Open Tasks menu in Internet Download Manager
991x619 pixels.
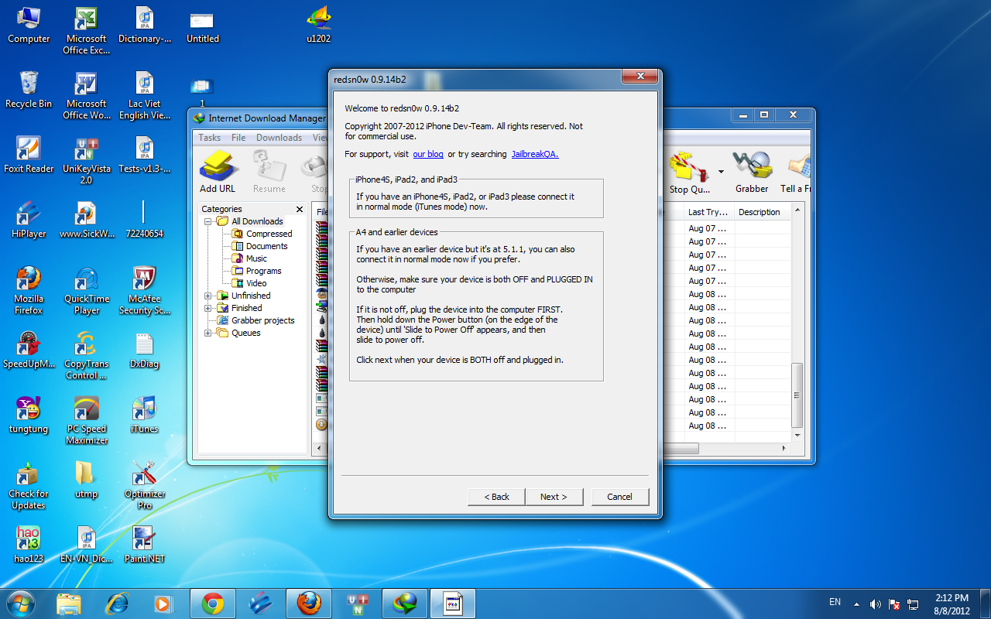[x=210, y=138]
